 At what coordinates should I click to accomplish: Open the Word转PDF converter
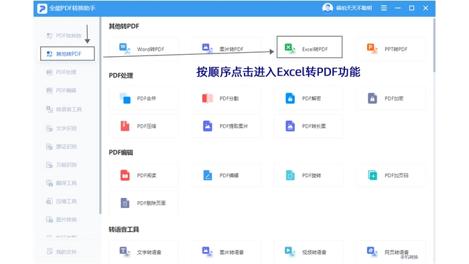pyautogui.click(x=143, y=49)
